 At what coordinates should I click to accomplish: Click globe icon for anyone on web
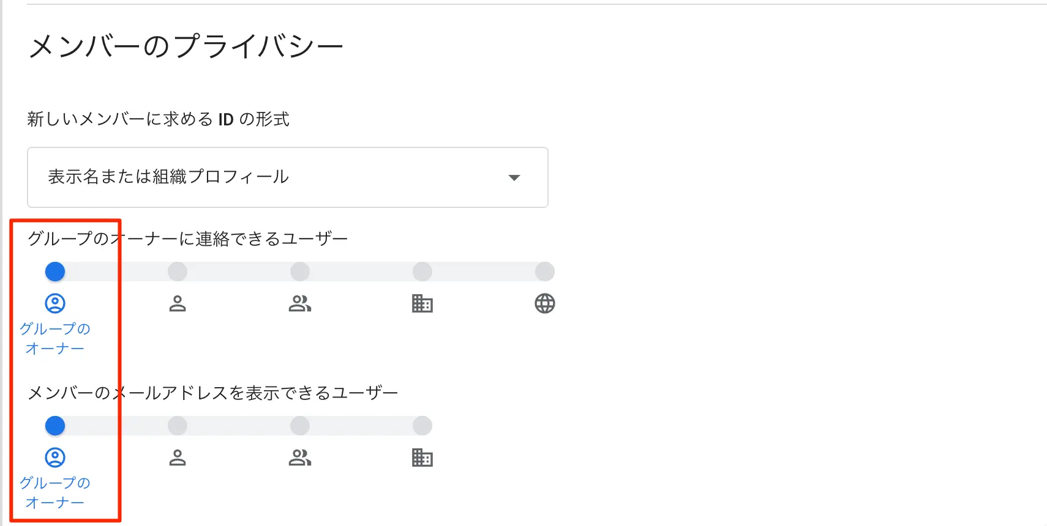(x=545, y=303)
